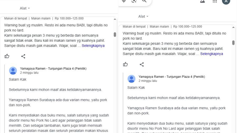The height and width of the screenshot is (133, 237).
Task: Click 'Makan malam' in right panel
Action: (159, 27)
